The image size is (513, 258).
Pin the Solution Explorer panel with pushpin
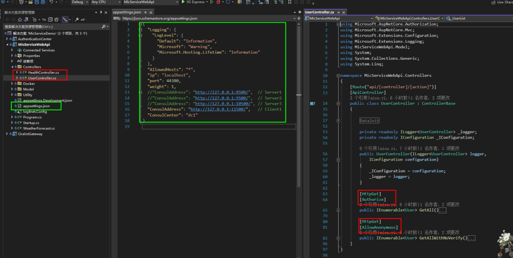click(x=101, y=12)
